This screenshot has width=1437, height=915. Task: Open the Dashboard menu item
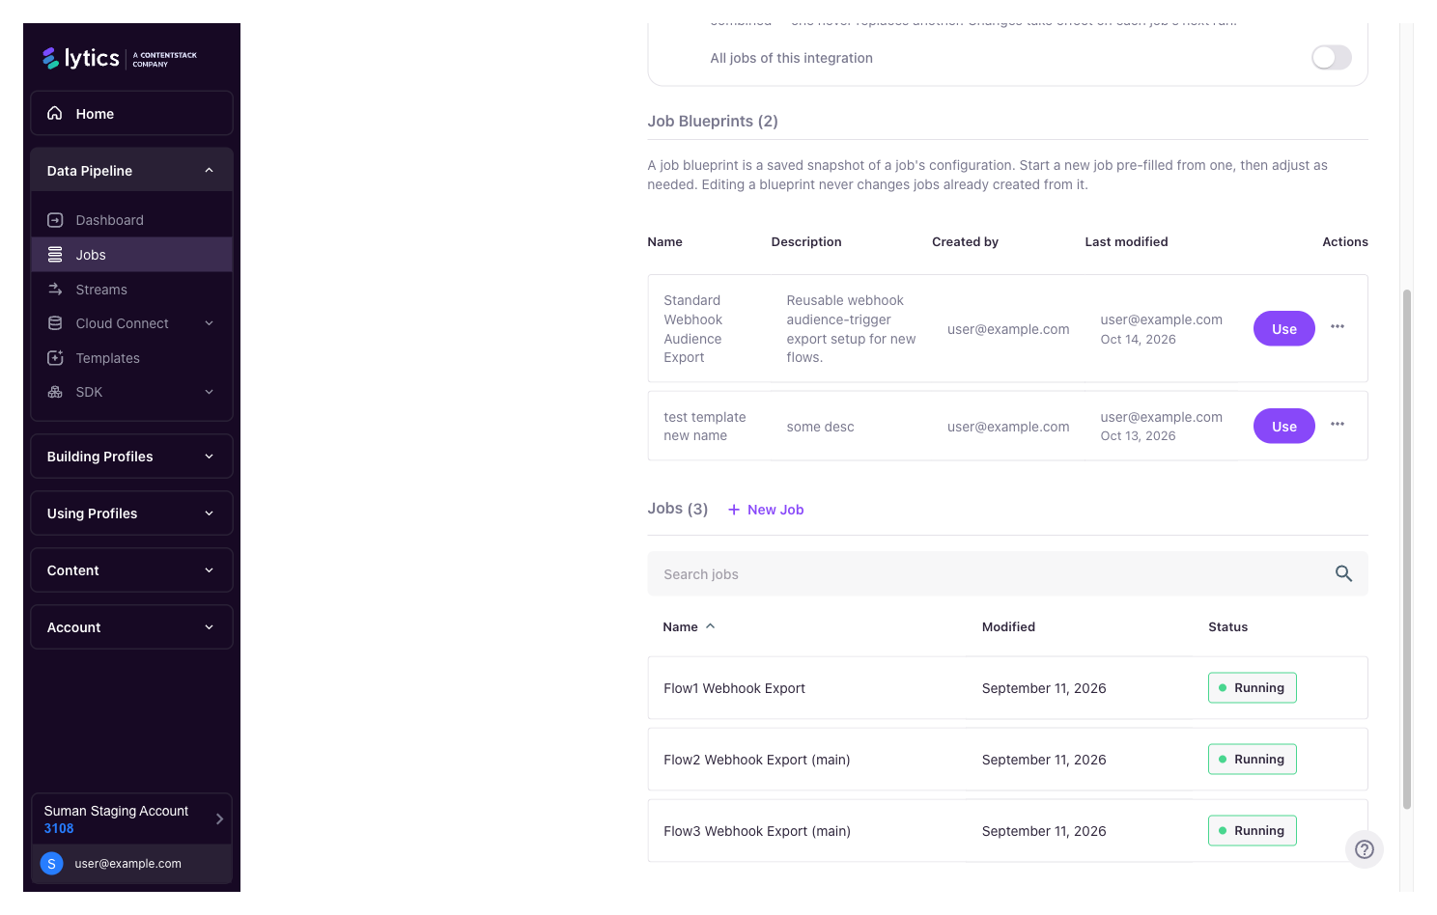pyautogui.click(x=131, y=220)
